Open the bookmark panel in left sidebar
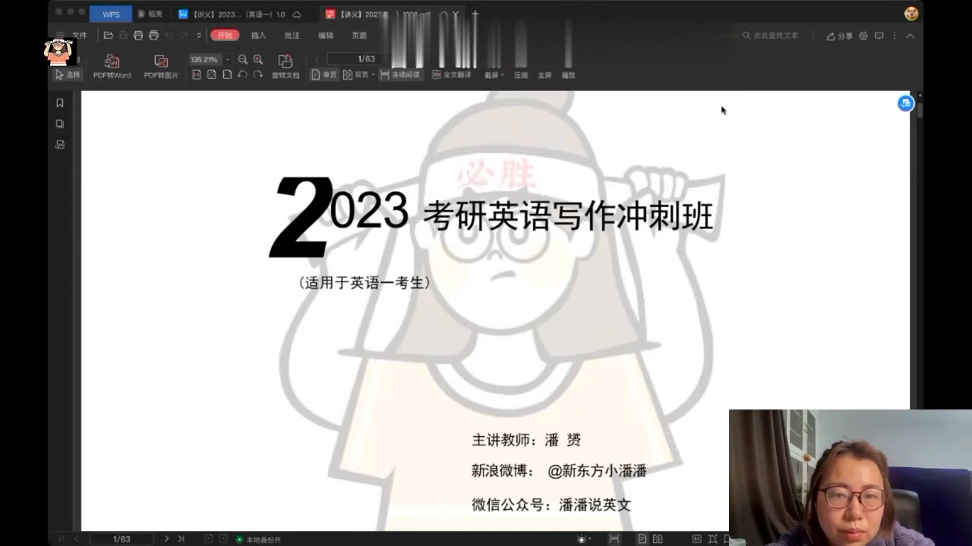 [x=60, y=103]
